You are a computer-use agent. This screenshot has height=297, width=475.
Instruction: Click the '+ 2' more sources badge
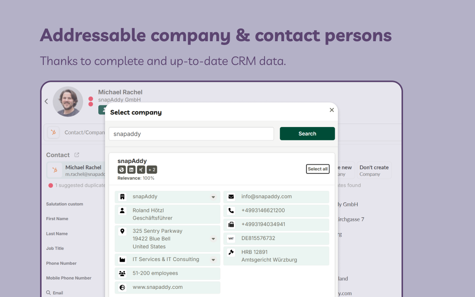tap(152, 170)
